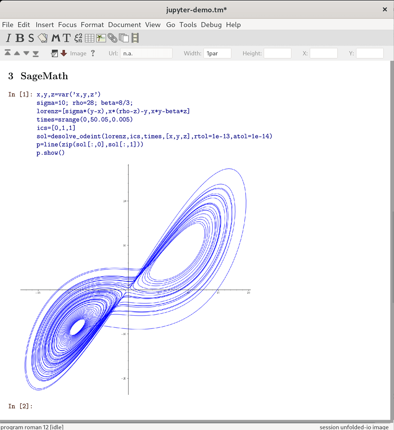Open the Focus menu
This screenshot has height=430, width=394.
tap(67, 25)
